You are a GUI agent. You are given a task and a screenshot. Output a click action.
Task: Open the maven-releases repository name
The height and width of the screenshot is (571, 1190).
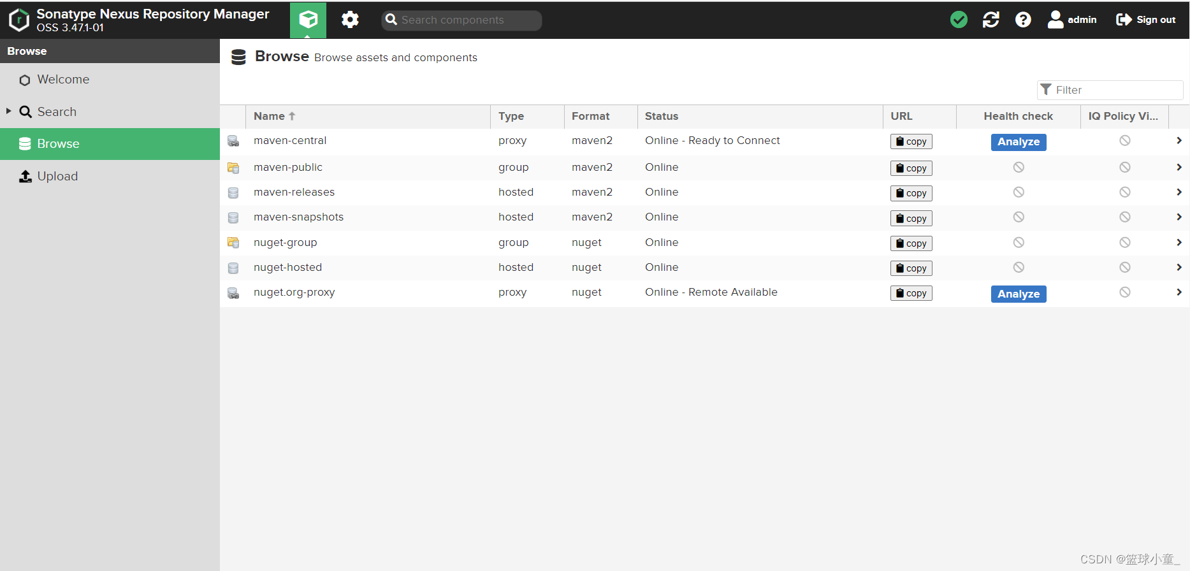(294, 192)
